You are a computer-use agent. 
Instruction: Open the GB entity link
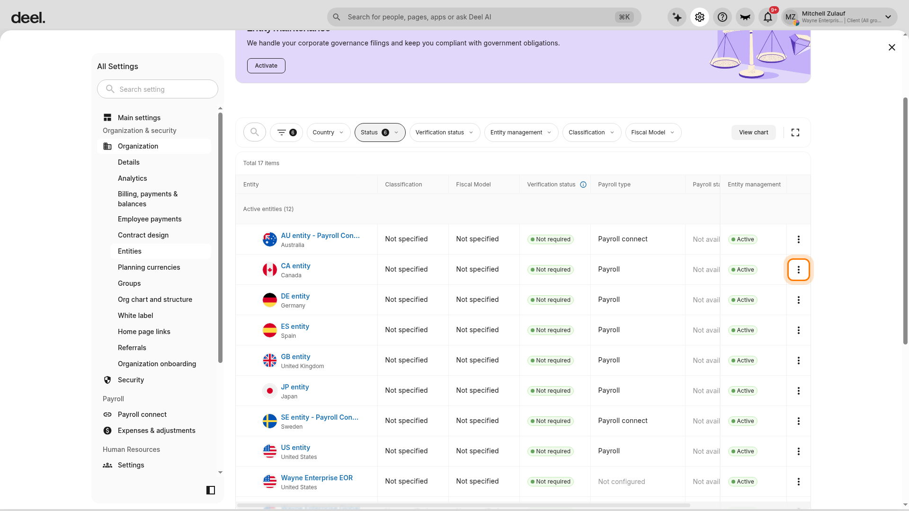[x=295, y=357]
